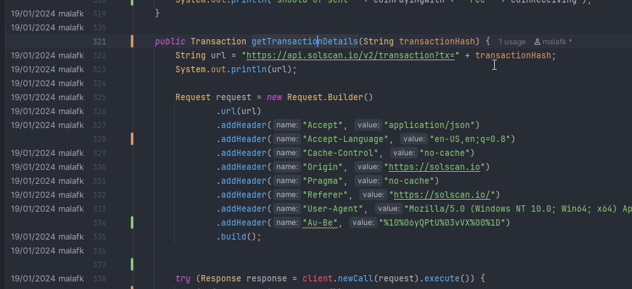632x289 pixels.
Task: Click the blame annotation for line 335
Action: (47, 237)
